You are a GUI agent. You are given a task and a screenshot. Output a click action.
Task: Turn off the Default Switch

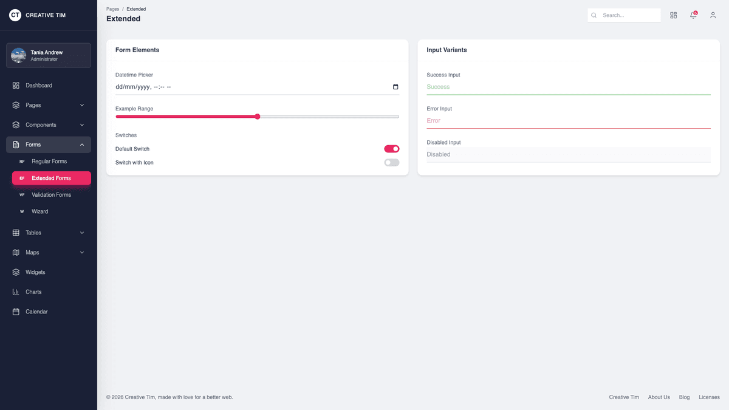392,149
